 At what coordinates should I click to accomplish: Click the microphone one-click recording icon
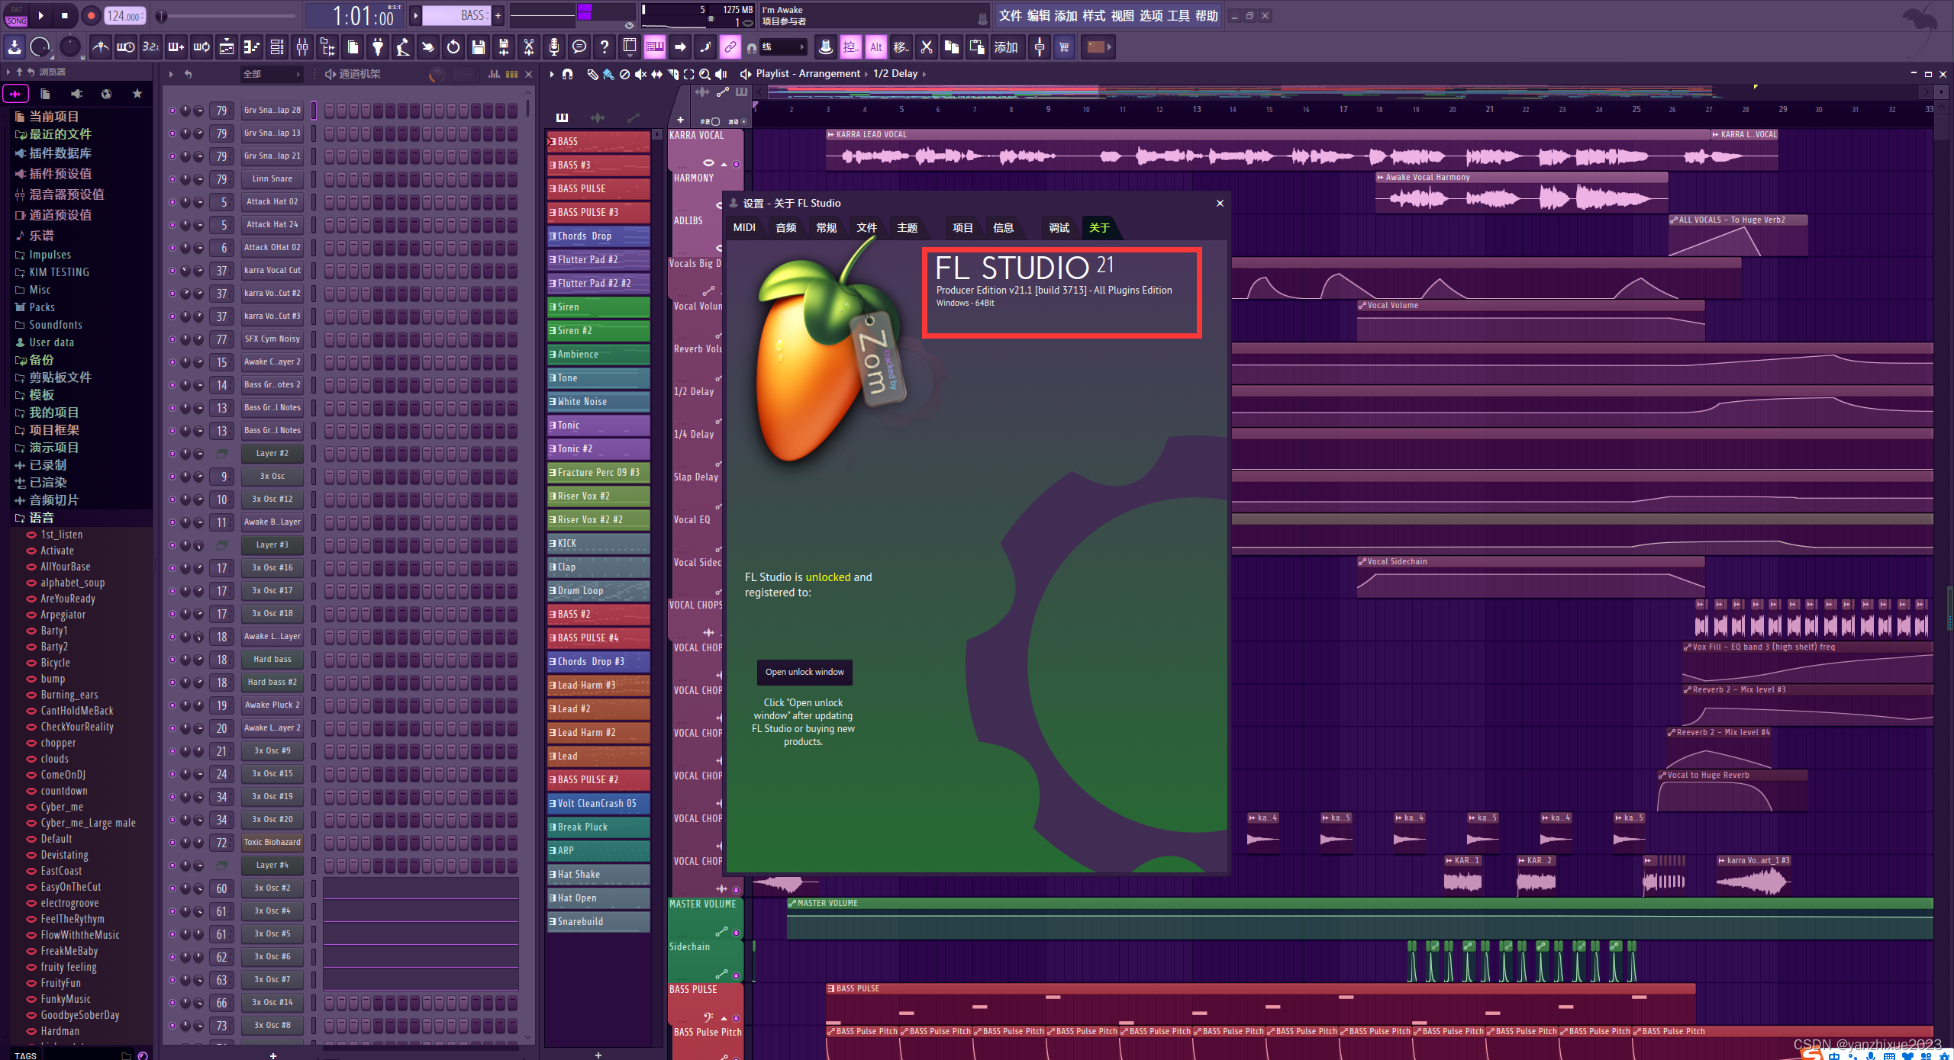pyautogui.click(x=554, y=47)
